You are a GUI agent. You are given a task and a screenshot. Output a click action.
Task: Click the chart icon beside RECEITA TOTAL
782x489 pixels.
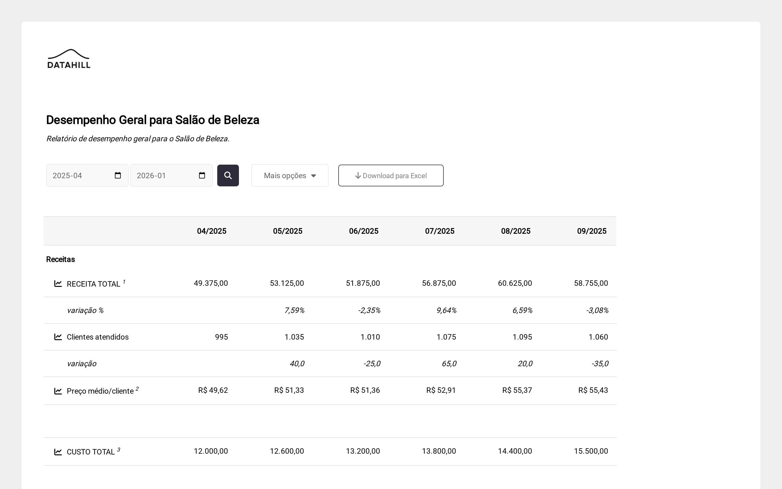58,284
